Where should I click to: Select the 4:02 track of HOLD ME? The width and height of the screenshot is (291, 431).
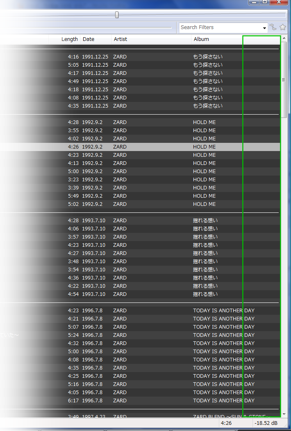[140, 138]
